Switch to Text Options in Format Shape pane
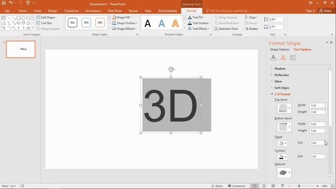 pyautogui.click(x=302, y=49)
